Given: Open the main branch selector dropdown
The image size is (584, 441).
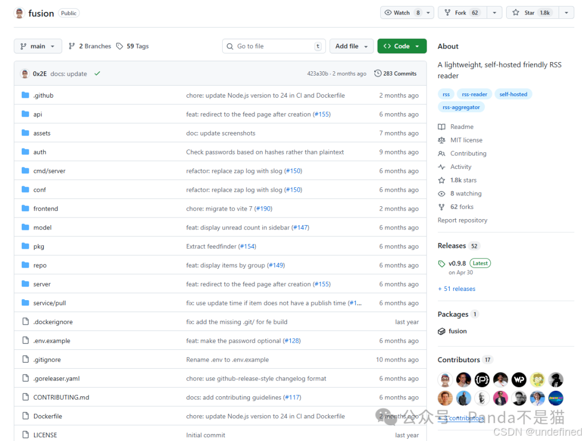Looking at the screenshot, I should [x=38, y=46].
